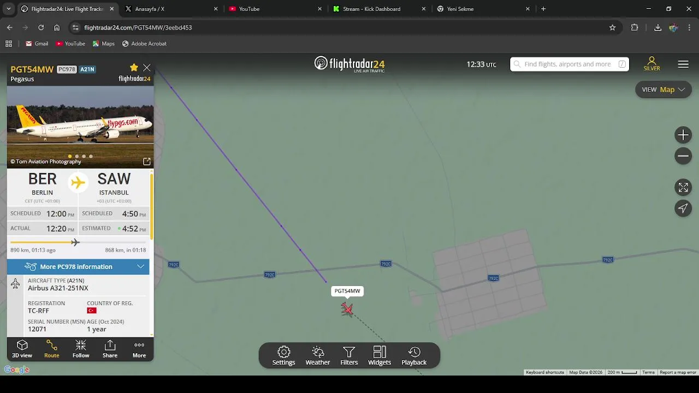Click the SAW arrival airport code
Screen dimensions: 699x393
114,179
